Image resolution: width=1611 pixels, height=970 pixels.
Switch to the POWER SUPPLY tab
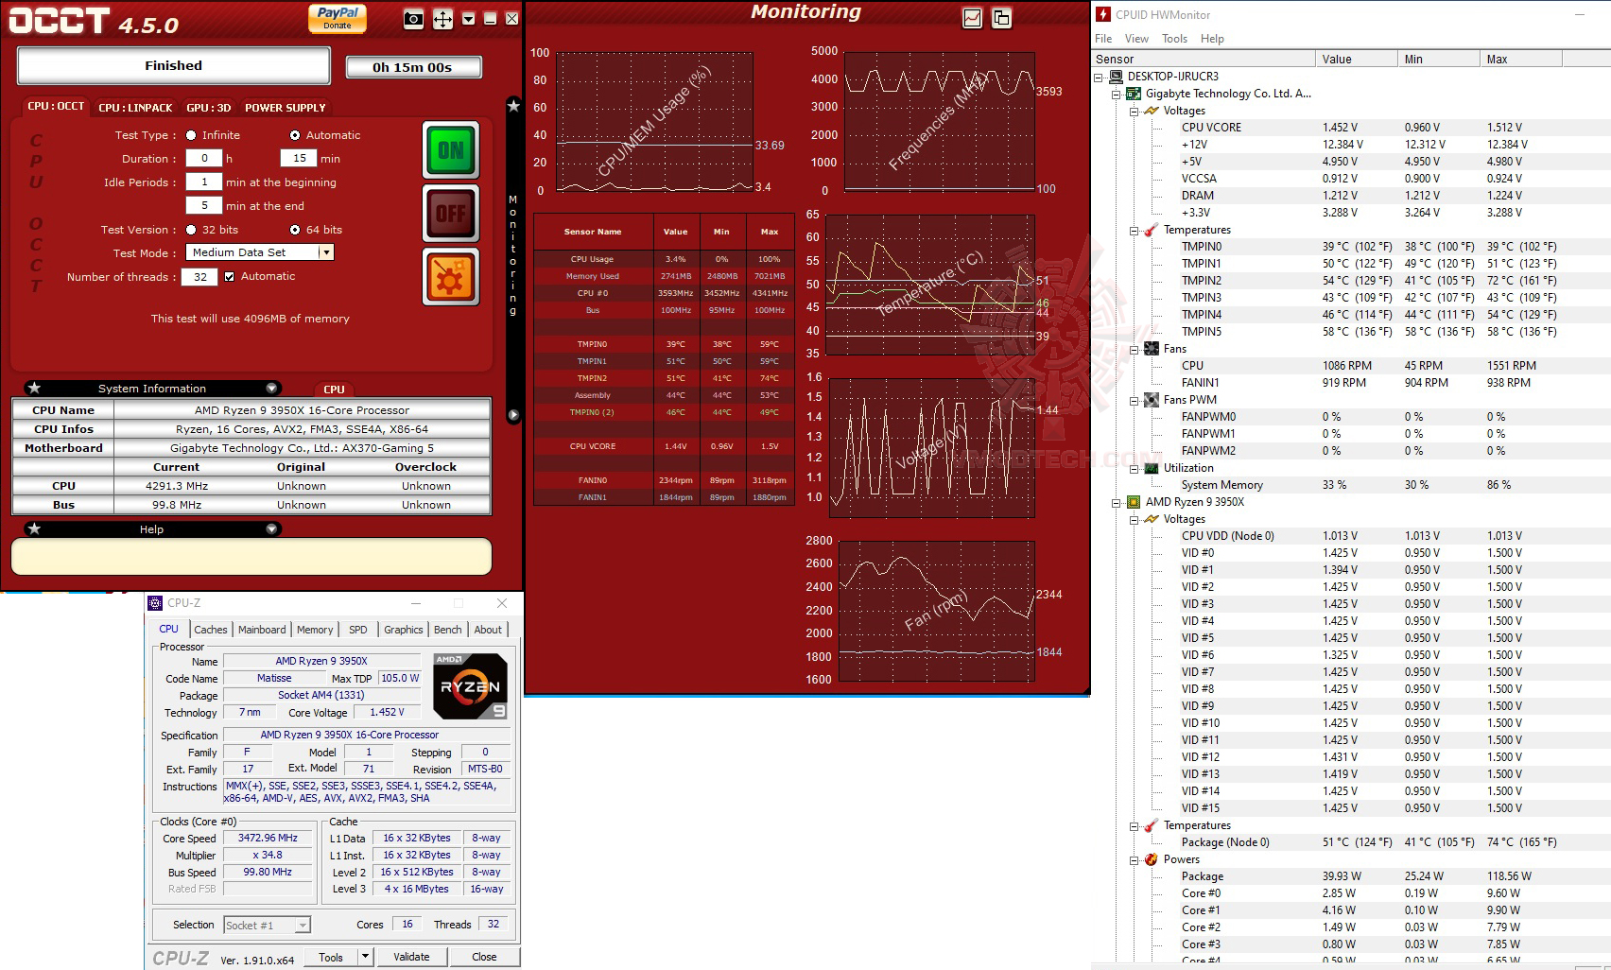click(285, 108)
